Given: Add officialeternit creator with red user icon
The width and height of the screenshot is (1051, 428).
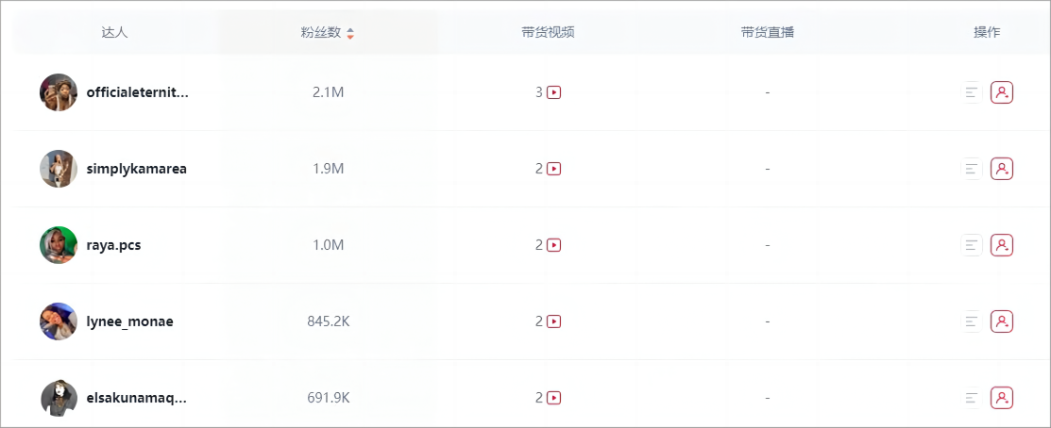Looking at the screenshot, I should (x=1002, y=92).
